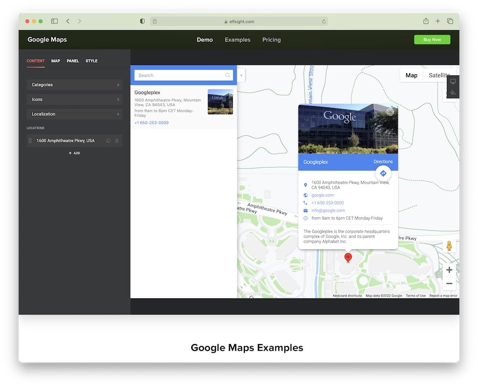Open the paint bucket style icon
The height and width of the screenshot is (387, 478).
pyautogui.click(x=453, y=92)
